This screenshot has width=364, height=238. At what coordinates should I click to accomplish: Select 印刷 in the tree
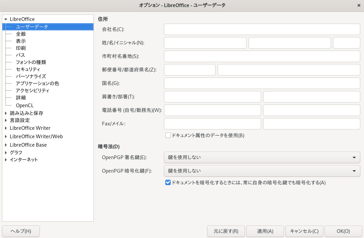coord(21,48)
